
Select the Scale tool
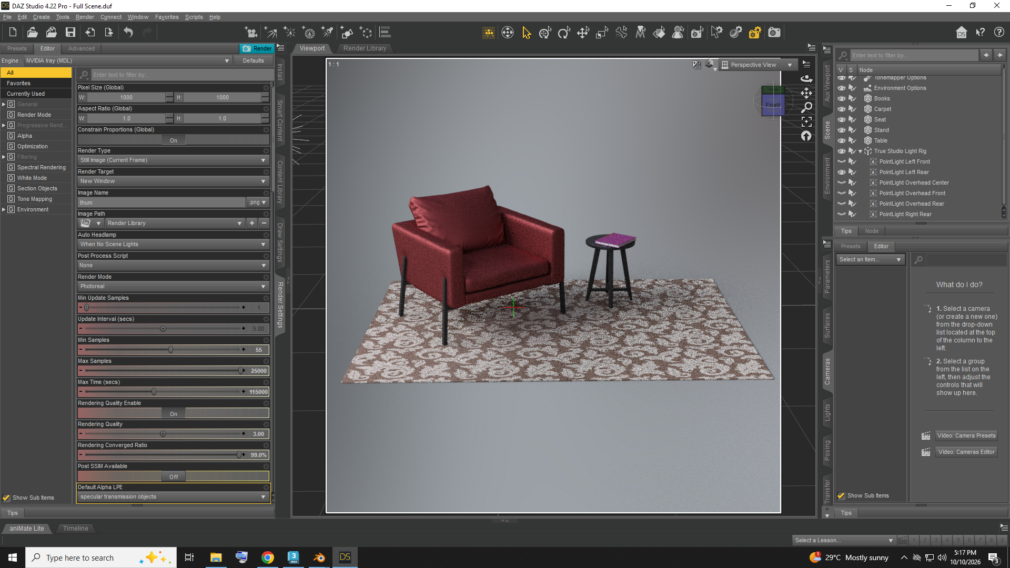pos(602,33)
